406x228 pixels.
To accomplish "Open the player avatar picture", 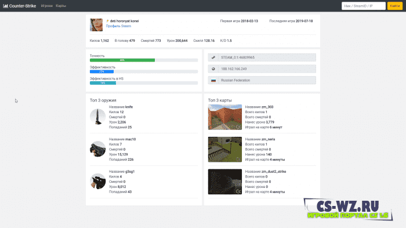I will [96, 25].
